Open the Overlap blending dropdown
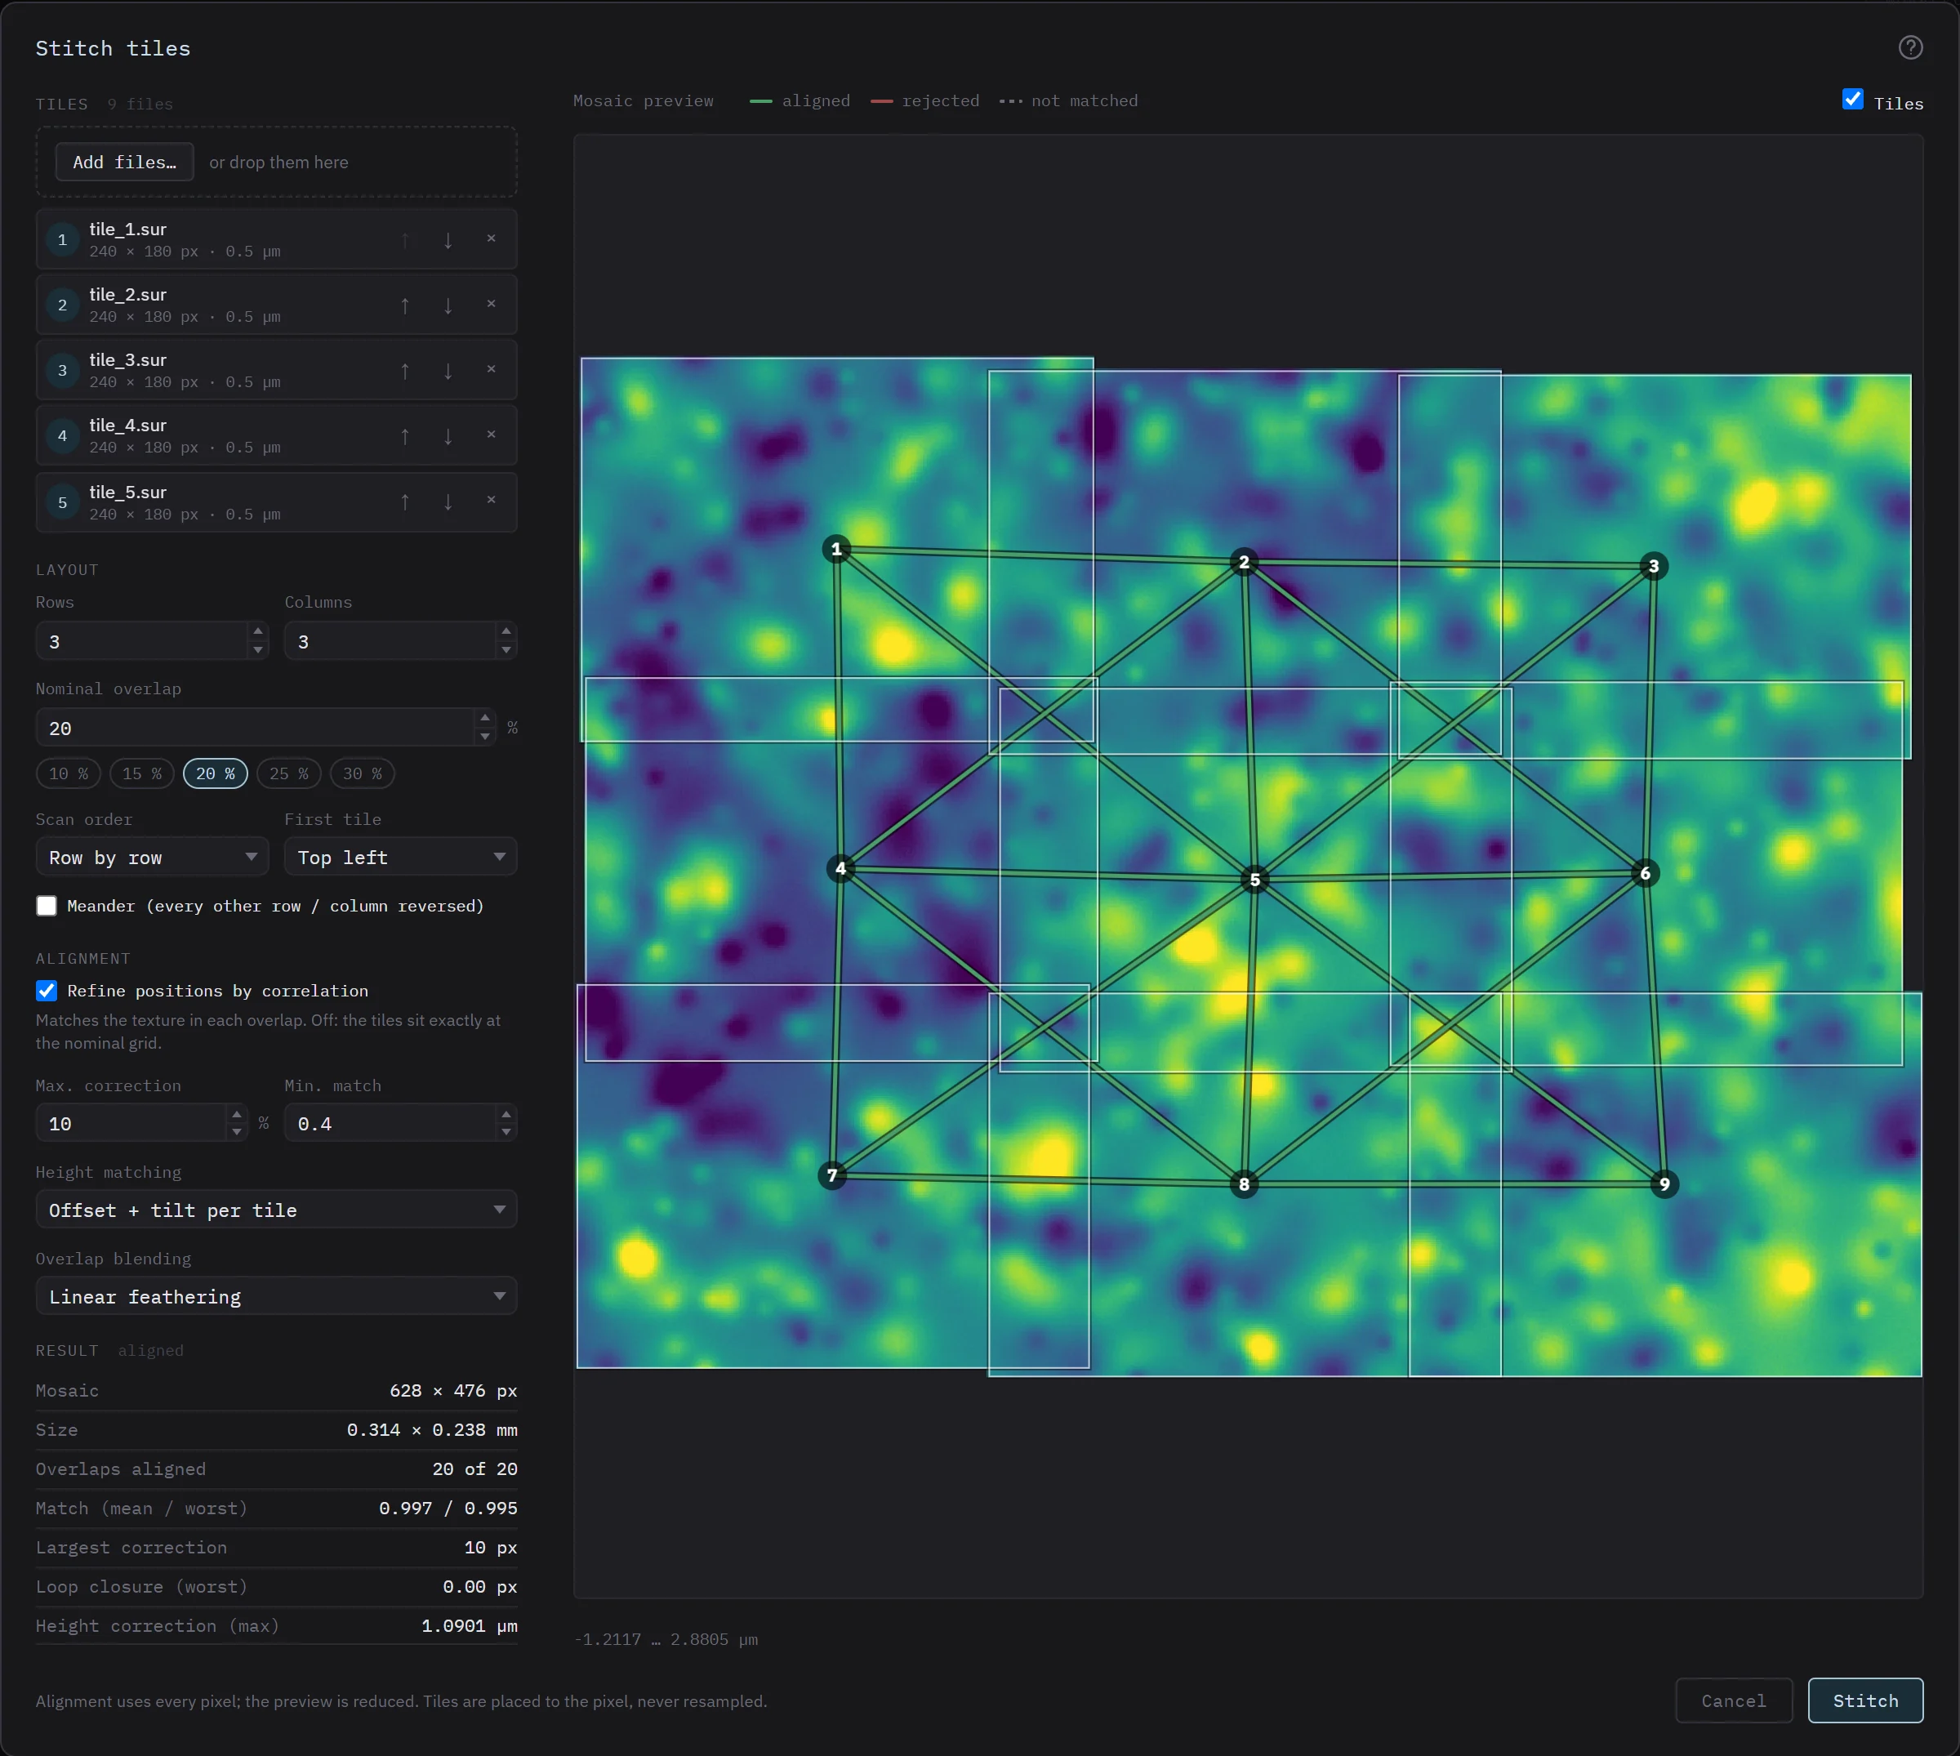Viewport: 1960px width, 1756px height. [276, 1296]
